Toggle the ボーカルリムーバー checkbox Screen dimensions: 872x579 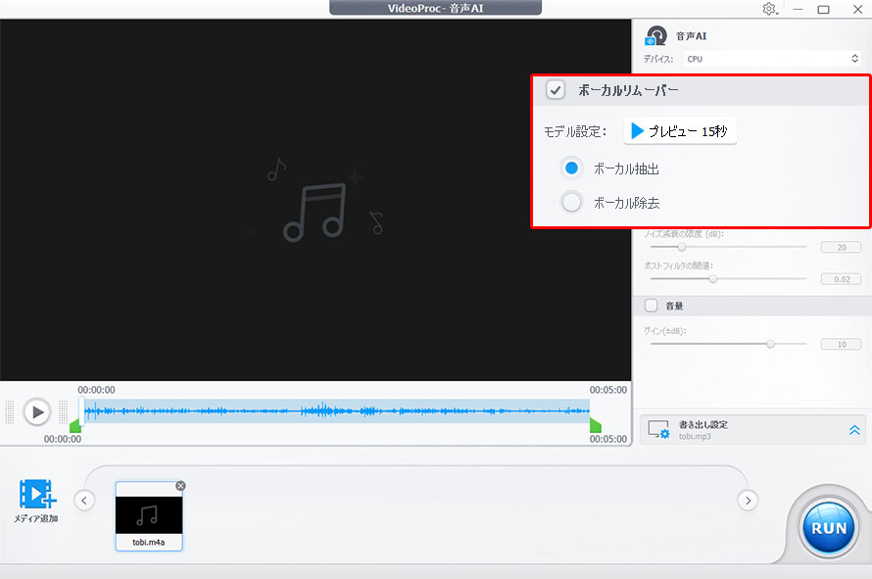coord(555,89)
